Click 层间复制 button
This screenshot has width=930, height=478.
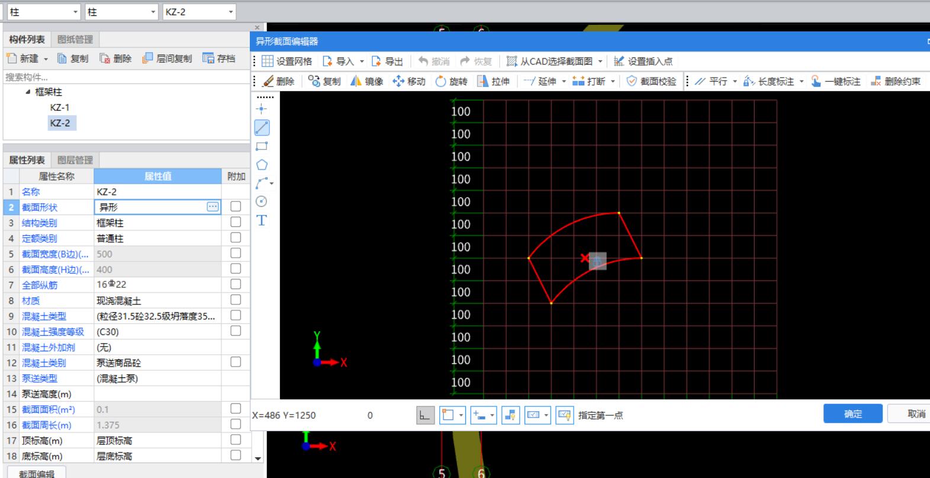(x=167, y=58)
